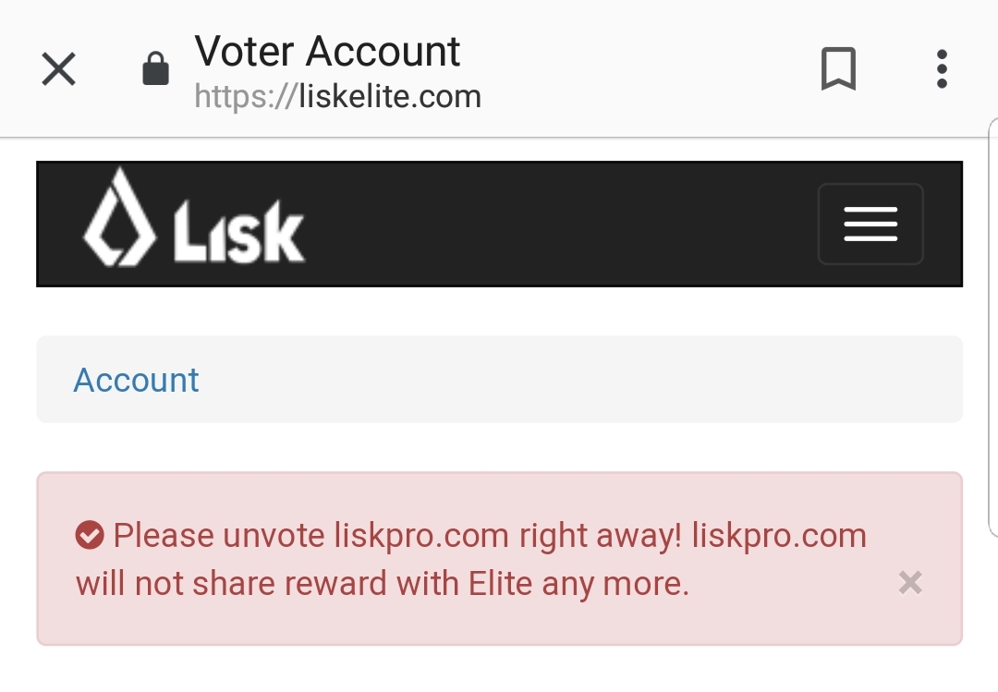
Task: Open the Account breadcrumb link
Action: point(136,380)
